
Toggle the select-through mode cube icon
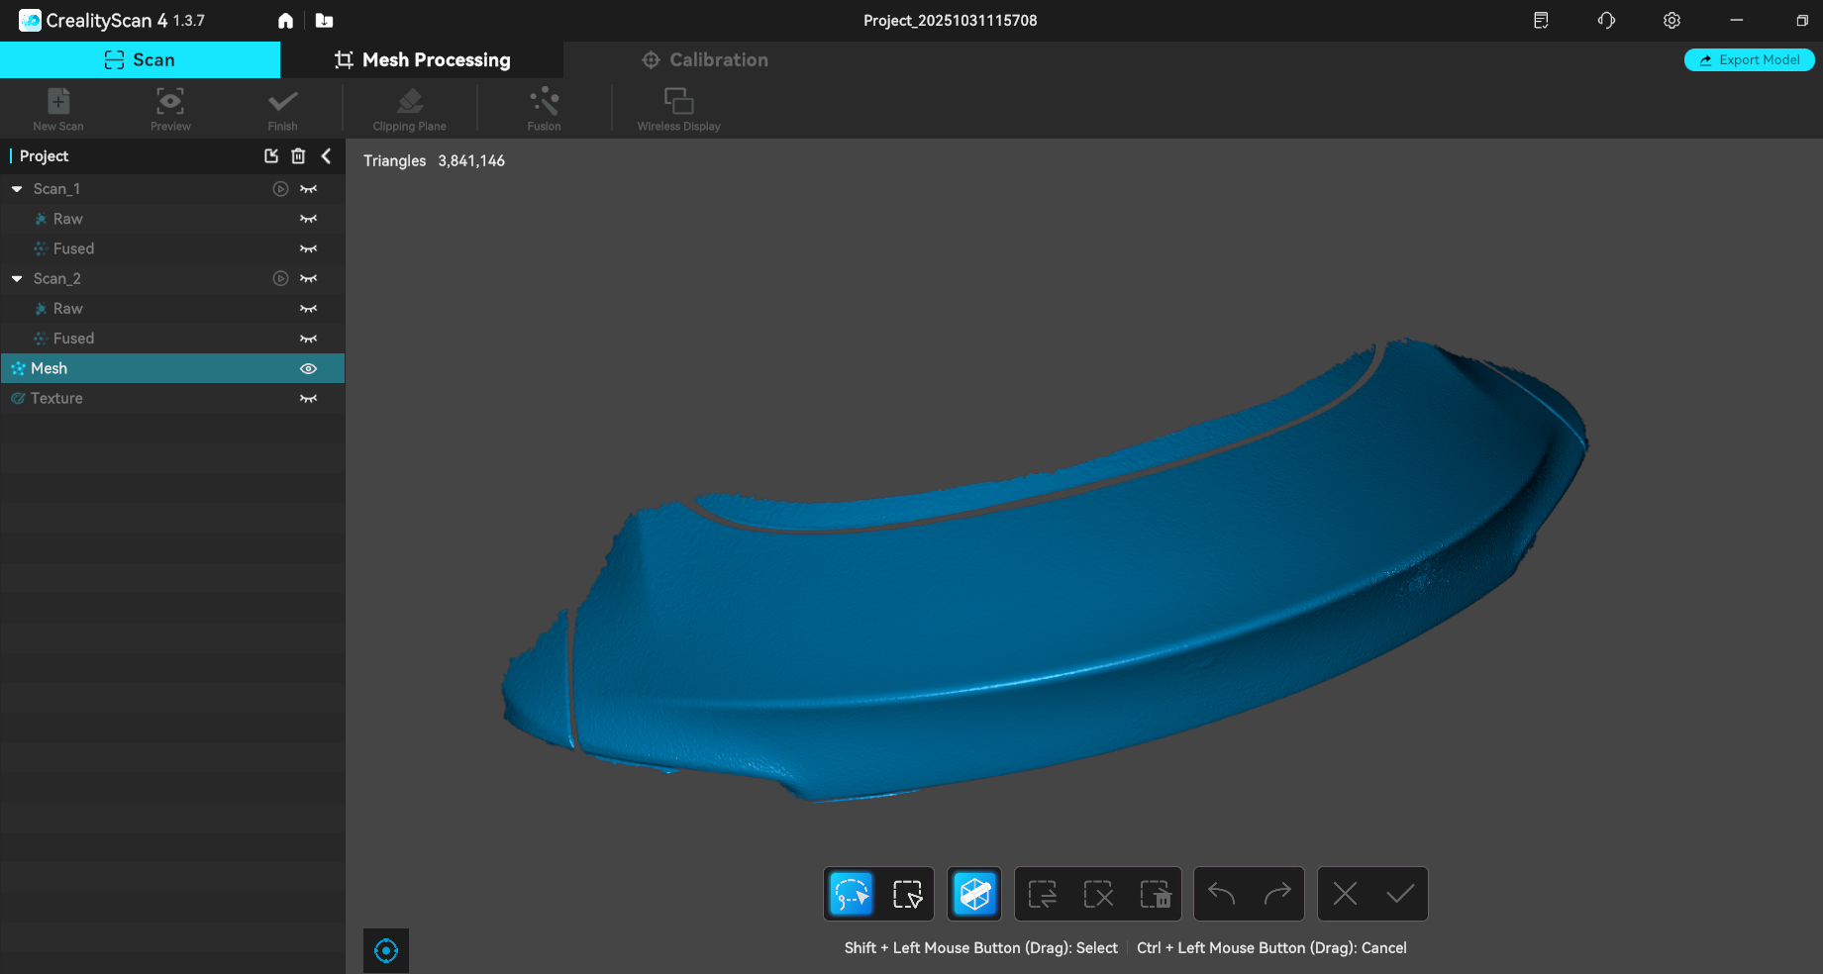click(x=974, y=894)
